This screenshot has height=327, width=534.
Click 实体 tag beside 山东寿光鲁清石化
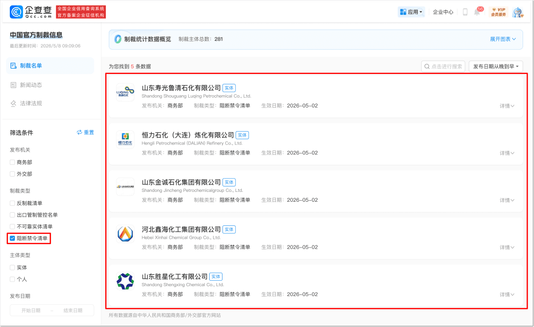pos(229,88)
